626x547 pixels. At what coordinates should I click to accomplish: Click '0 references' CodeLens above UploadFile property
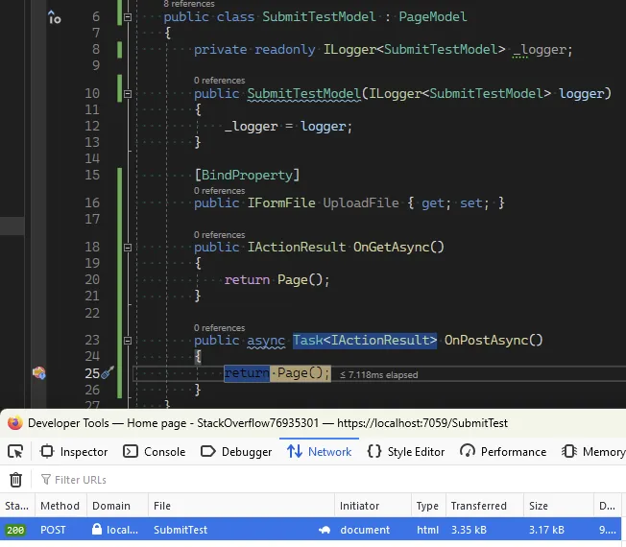220,191
